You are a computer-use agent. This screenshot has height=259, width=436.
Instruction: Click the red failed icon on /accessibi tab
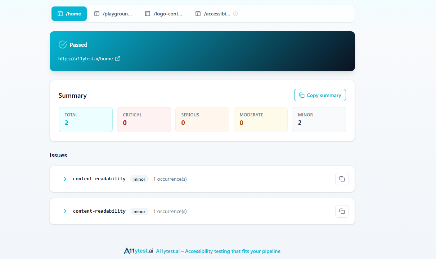(235, 14)
